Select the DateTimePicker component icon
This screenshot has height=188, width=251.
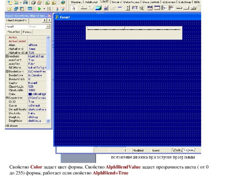tap(150, 8)
